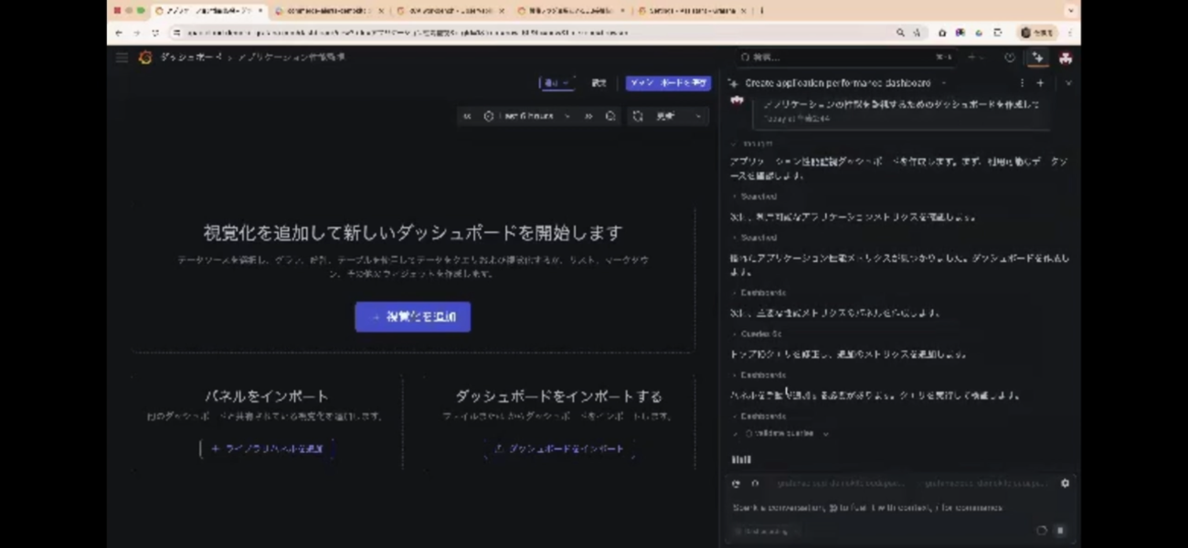Open the assistant settings gear icon

coord(1065,483)
